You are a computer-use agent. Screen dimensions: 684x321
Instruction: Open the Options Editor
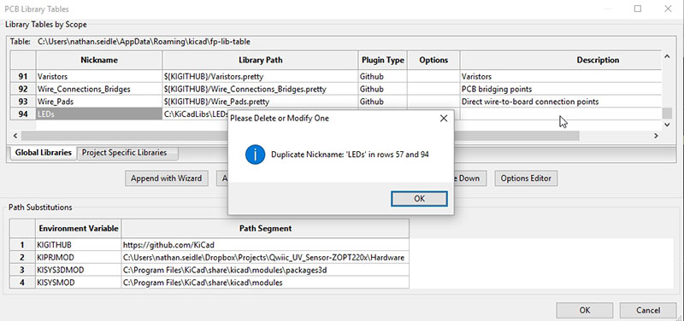point(526,178)
